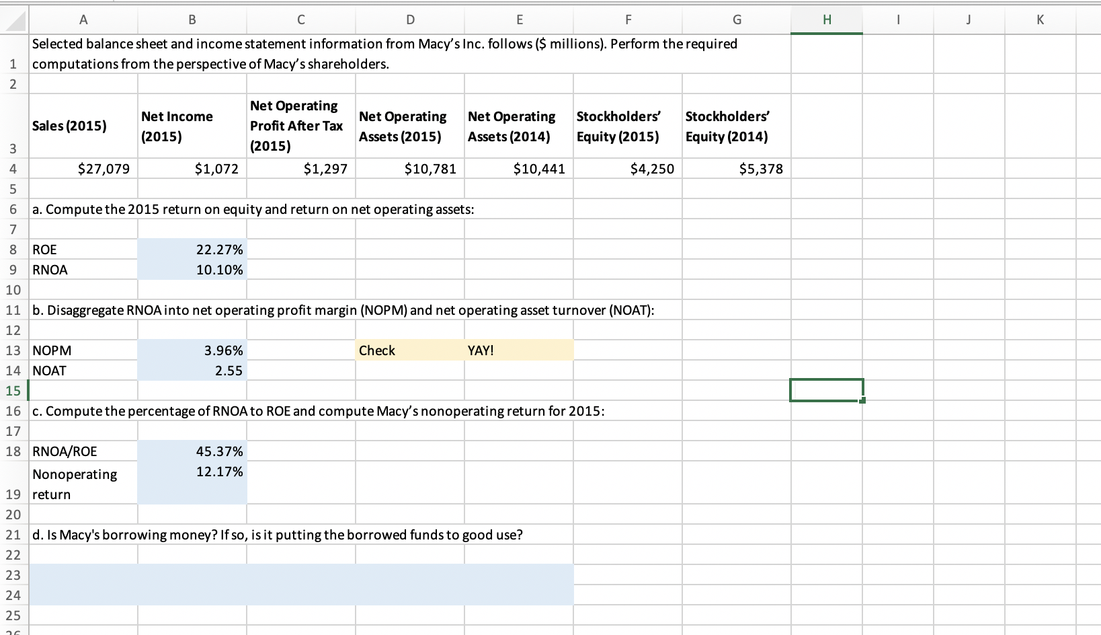Select column F header

(x=628, y=20)
